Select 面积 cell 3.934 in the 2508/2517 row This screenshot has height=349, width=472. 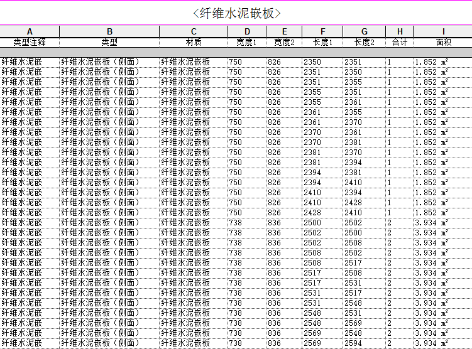point(443,263)
